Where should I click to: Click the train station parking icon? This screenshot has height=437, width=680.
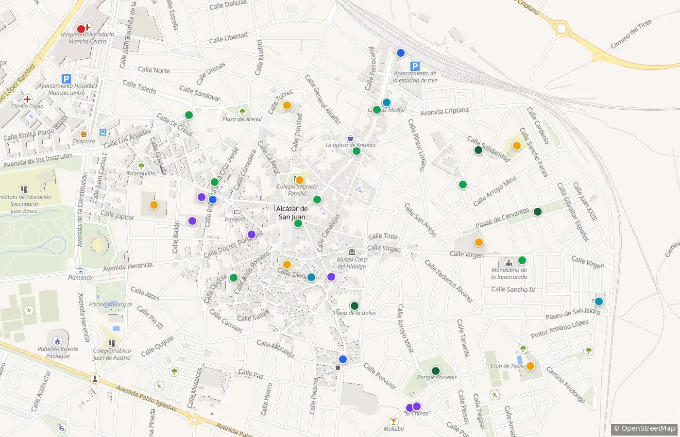[415, 66]
